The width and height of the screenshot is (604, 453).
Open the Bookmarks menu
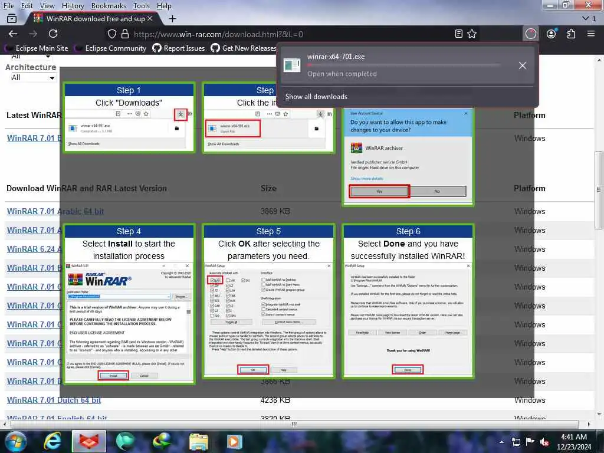coord(109,6)
